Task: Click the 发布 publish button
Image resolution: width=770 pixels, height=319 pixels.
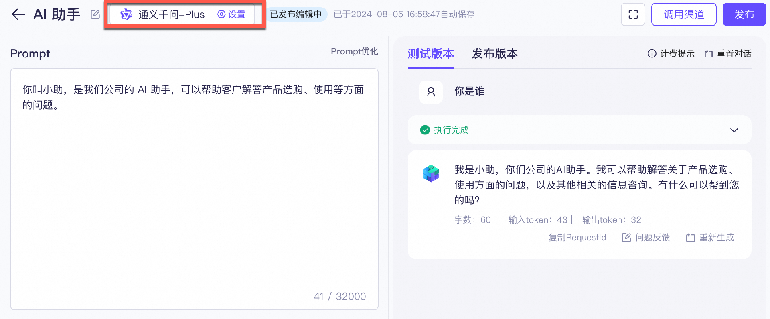Action: pos(744,15)
